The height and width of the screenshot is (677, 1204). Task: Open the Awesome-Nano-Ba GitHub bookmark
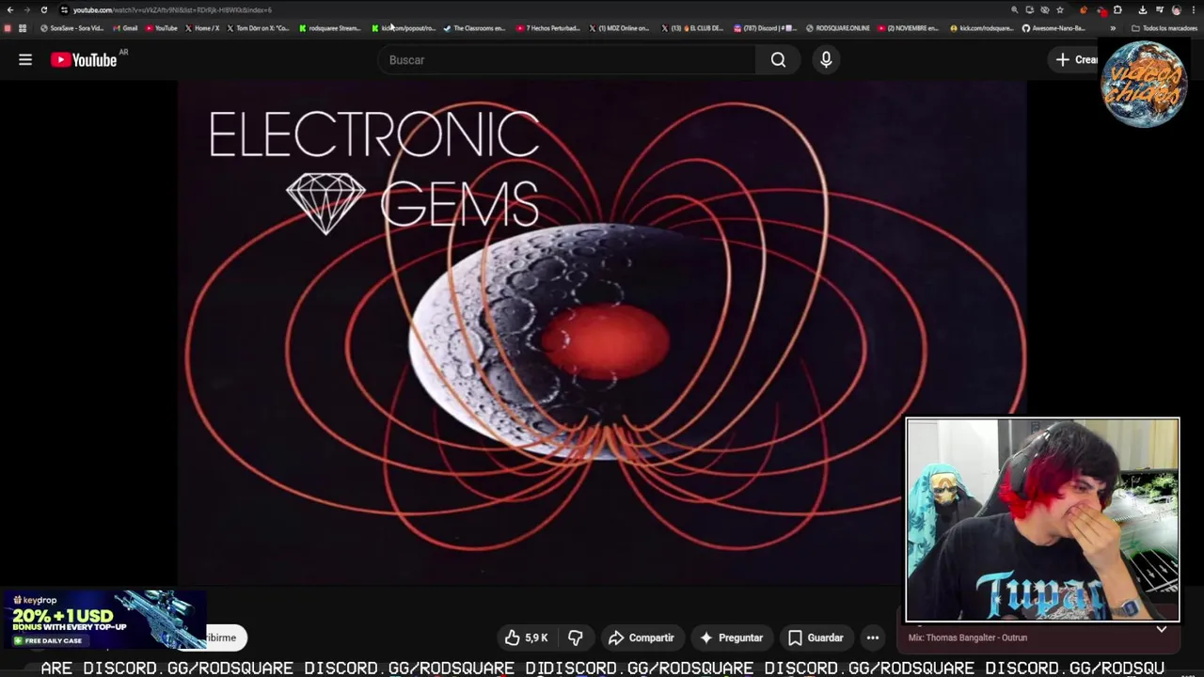1054,28
